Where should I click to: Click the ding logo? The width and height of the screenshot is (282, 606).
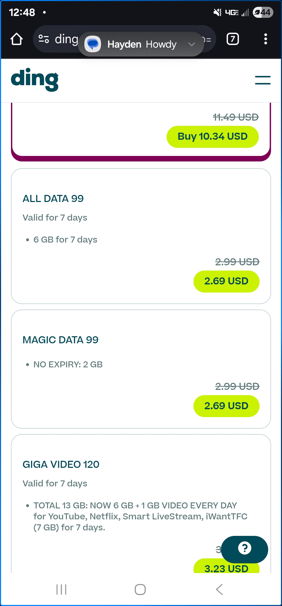coord(35,80)
